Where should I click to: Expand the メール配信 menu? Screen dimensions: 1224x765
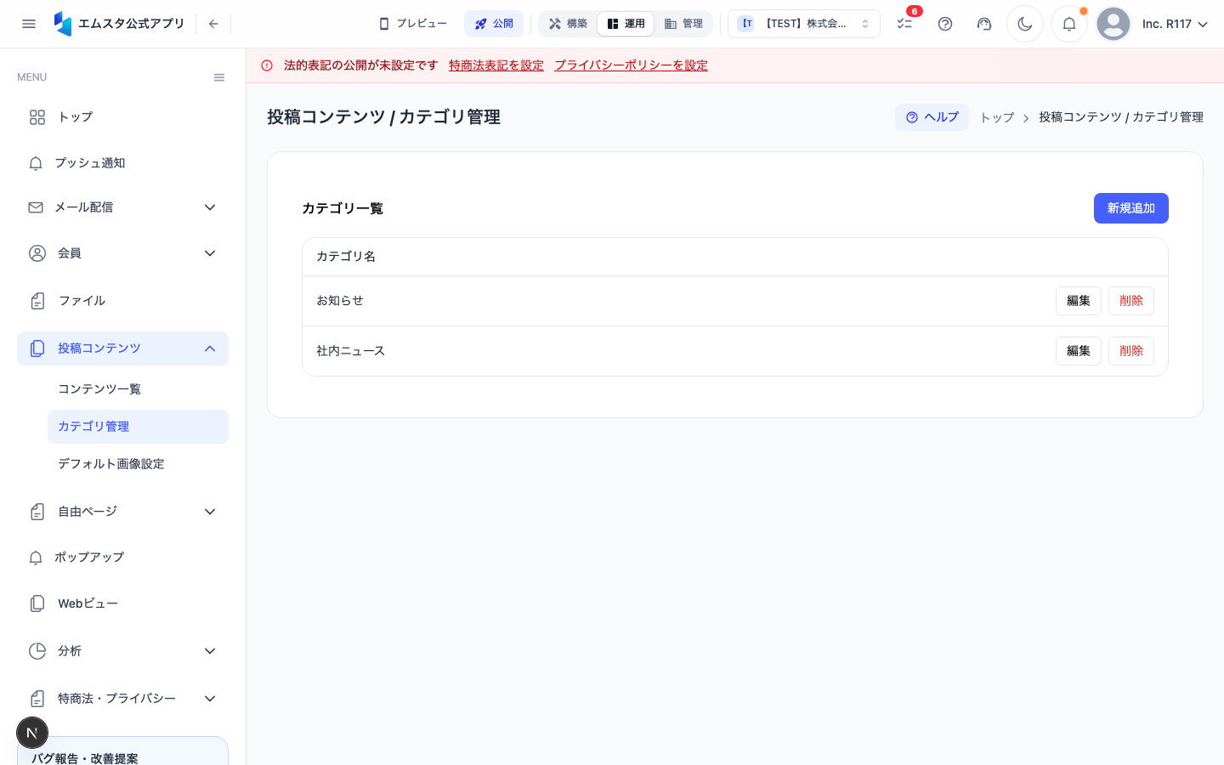coord(122,207)
